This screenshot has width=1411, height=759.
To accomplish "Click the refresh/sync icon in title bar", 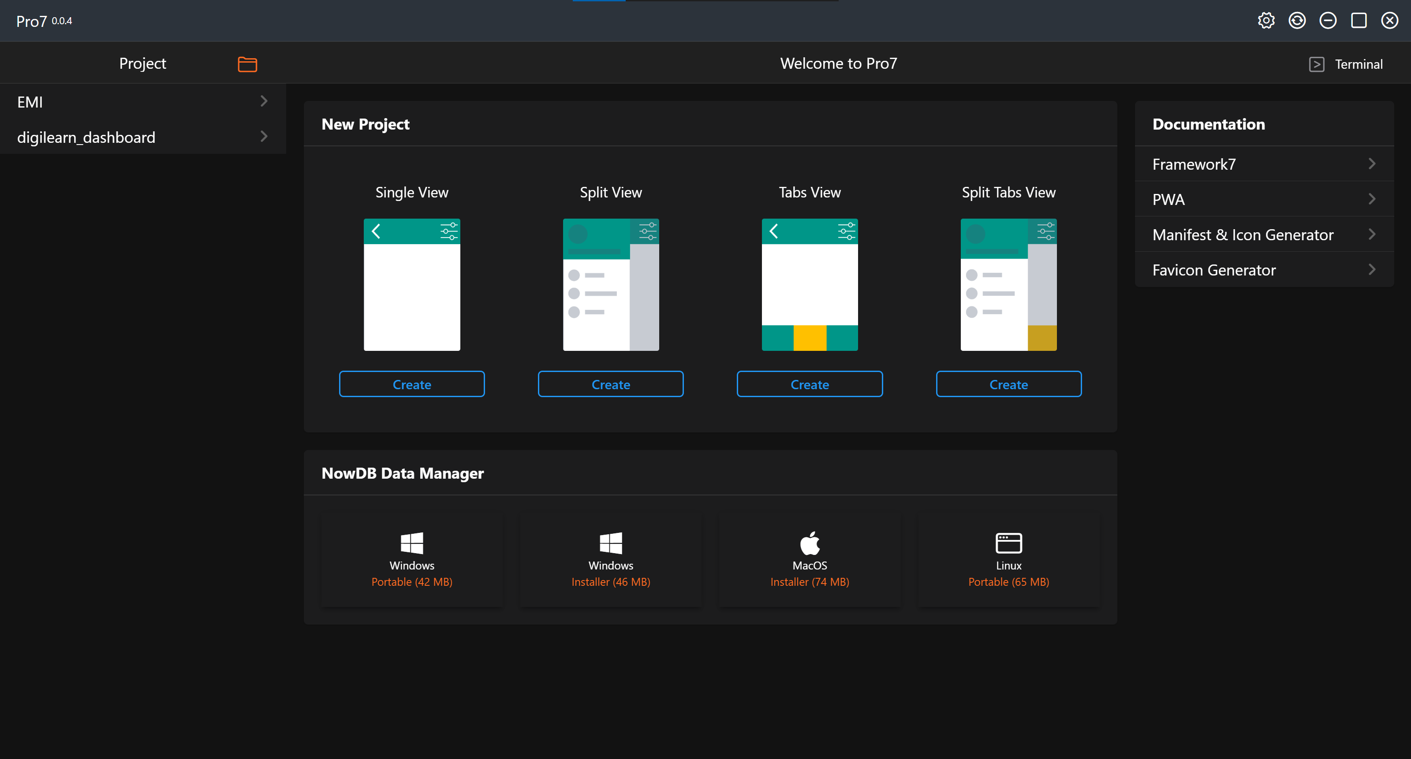I will (1296, 21).
